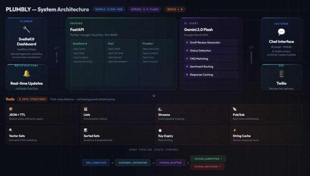
Task: Click the bell icon in Notifications card
Action: [x=27, y=74]
